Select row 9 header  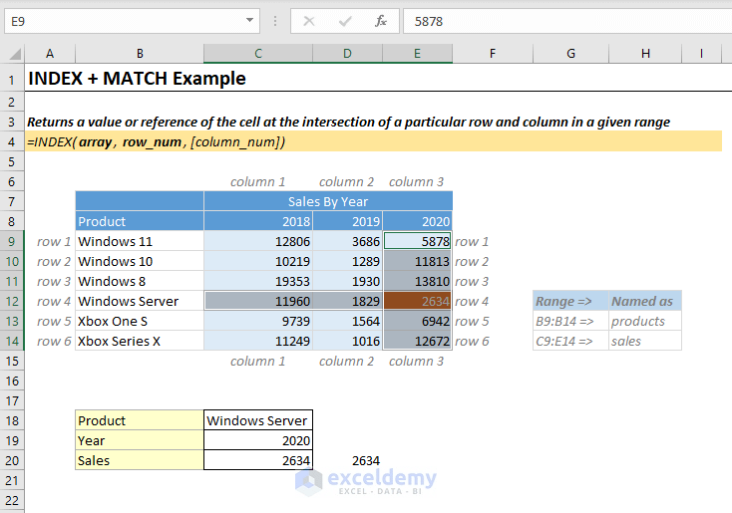tap(12, 242)
